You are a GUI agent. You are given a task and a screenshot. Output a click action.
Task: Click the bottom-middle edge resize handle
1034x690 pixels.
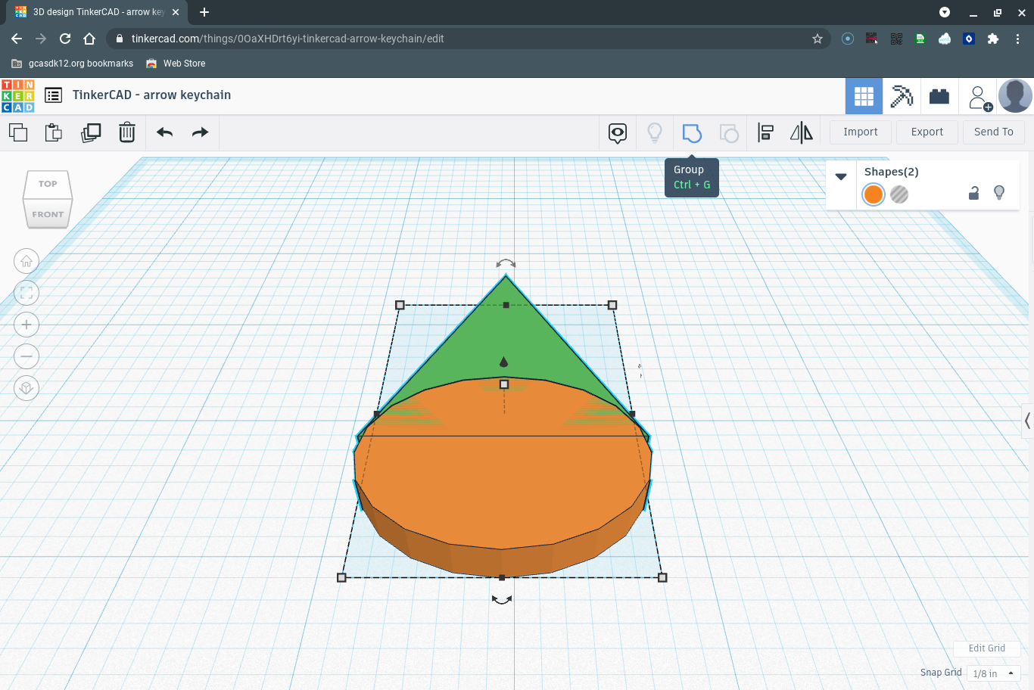coord(502,577)
